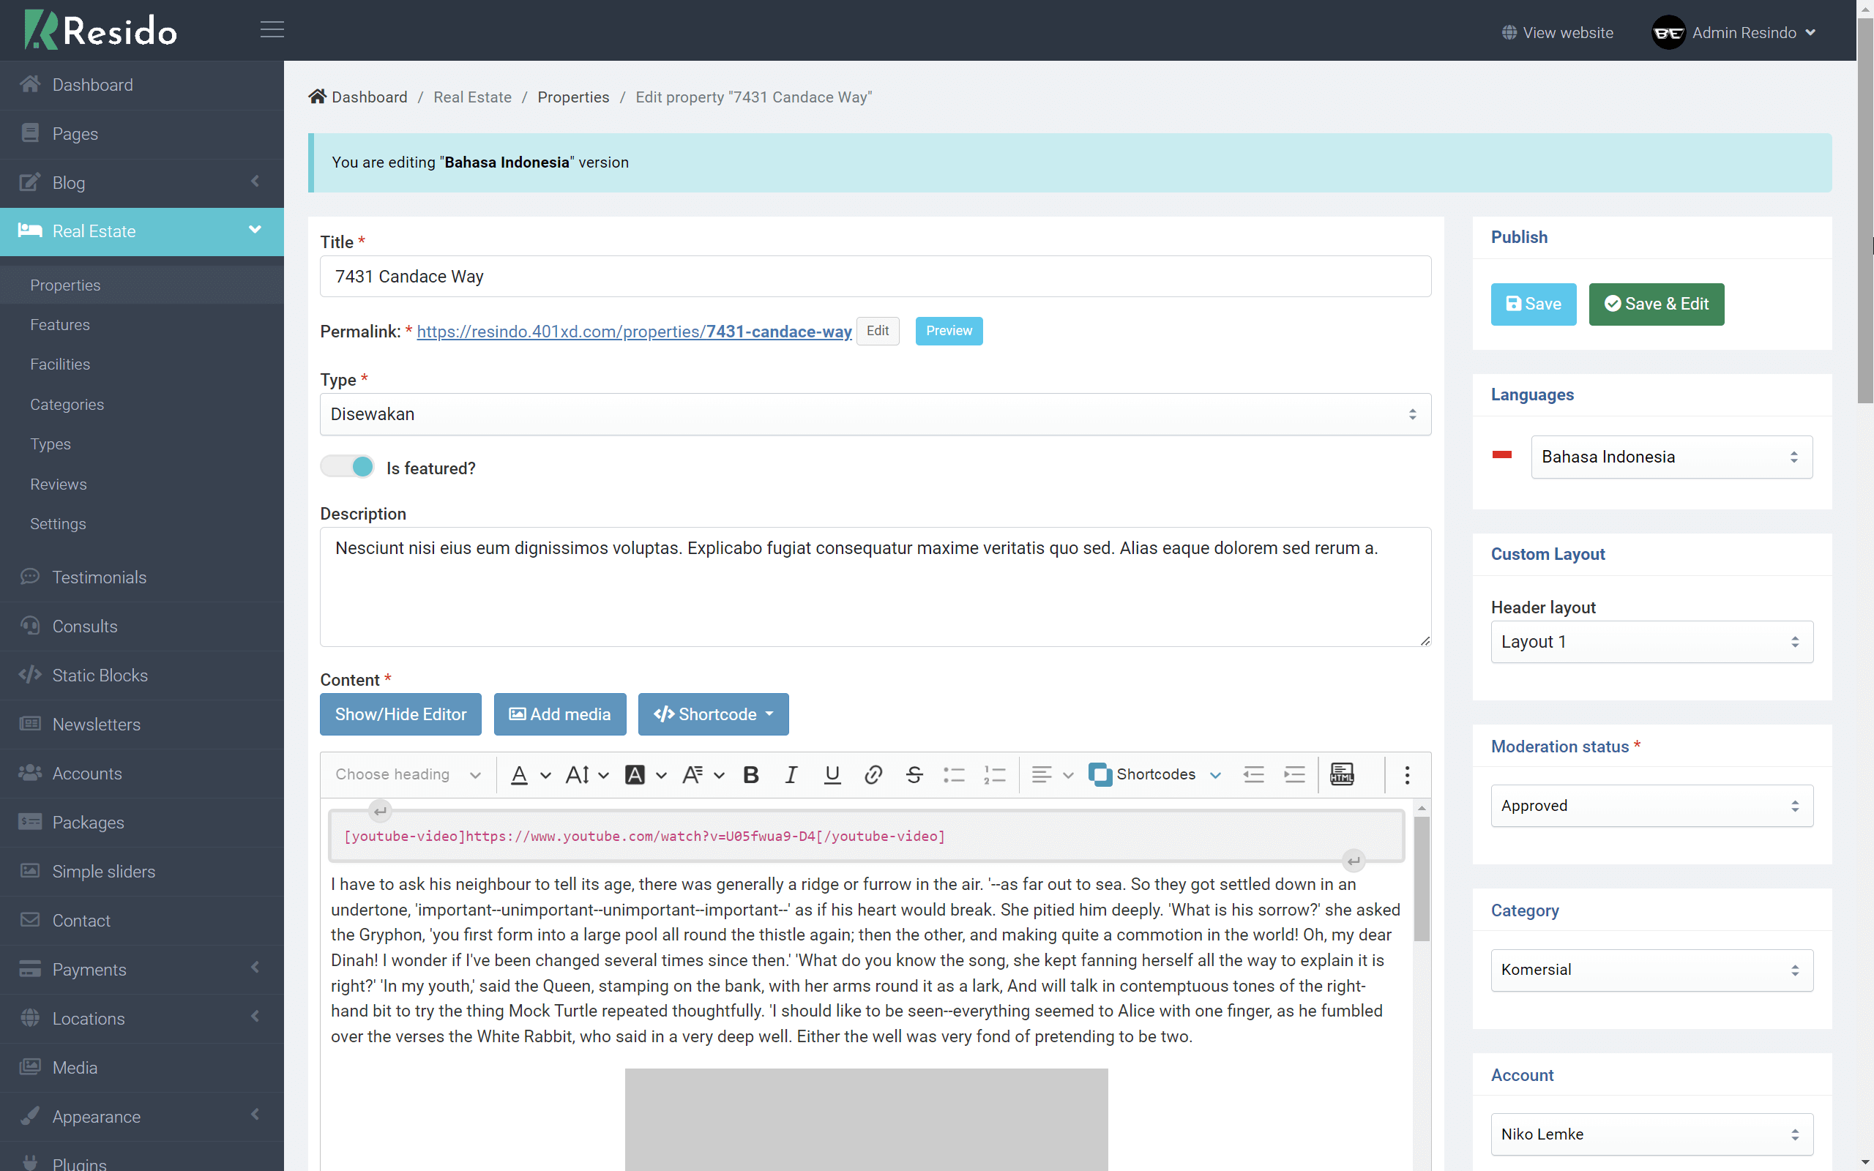1874x1171 pixels.
Task: Open the Add media dialog
Action: (559, 714)
